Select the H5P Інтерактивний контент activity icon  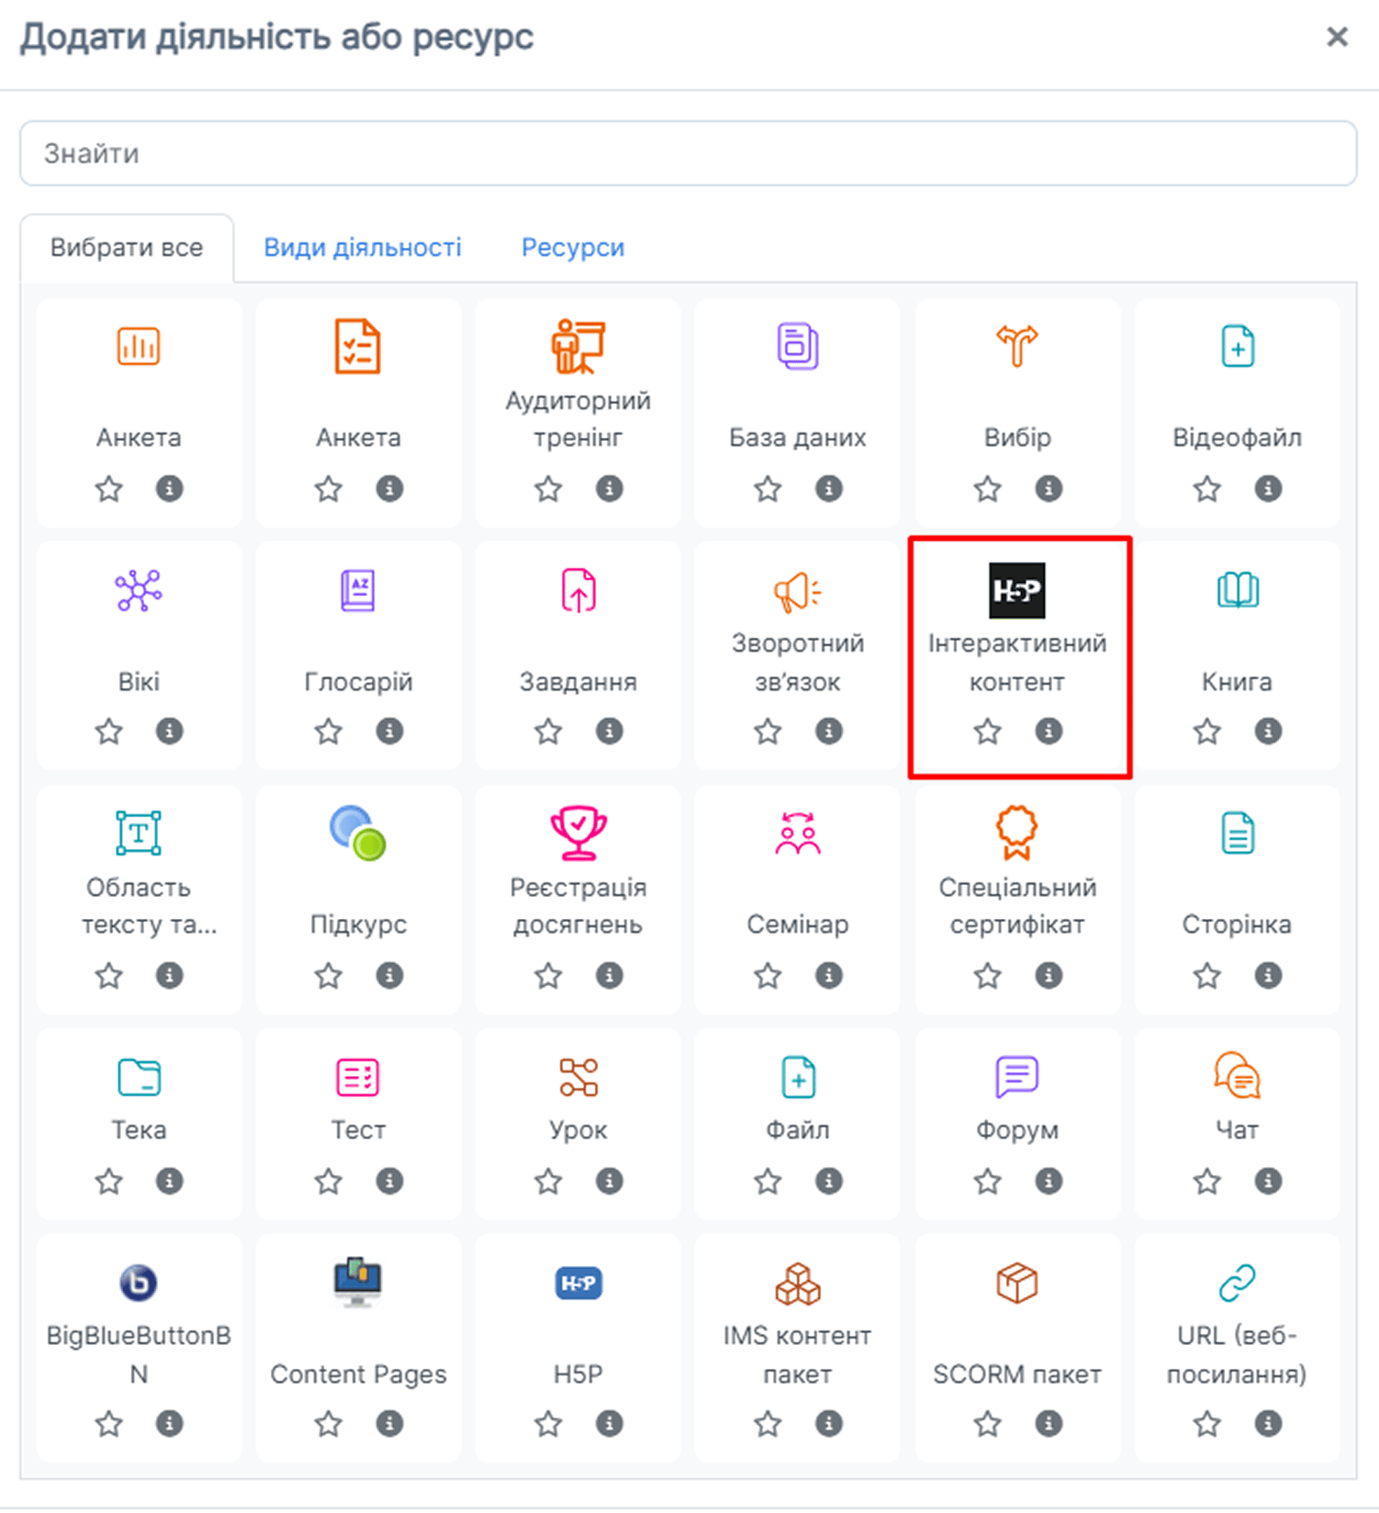point(1016,590)
